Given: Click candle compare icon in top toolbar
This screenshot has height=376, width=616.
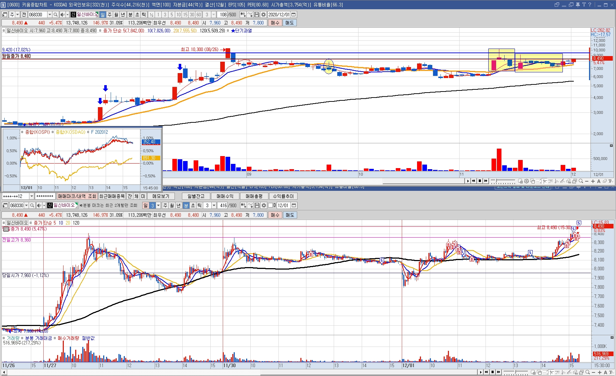Looking at the screenshot, I should click(243, 15).
